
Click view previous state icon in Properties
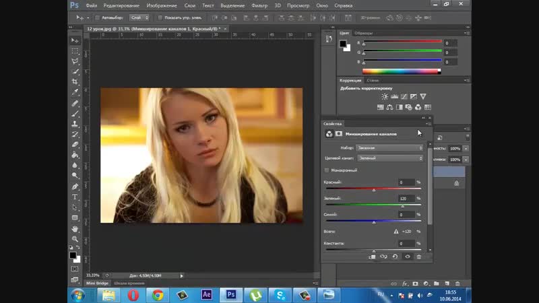tap(383, 257)
